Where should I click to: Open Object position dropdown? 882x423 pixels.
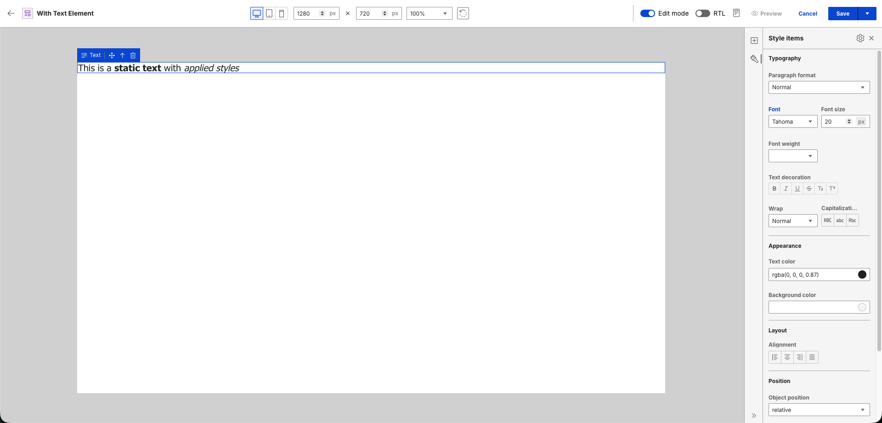(x=819, y=410)
